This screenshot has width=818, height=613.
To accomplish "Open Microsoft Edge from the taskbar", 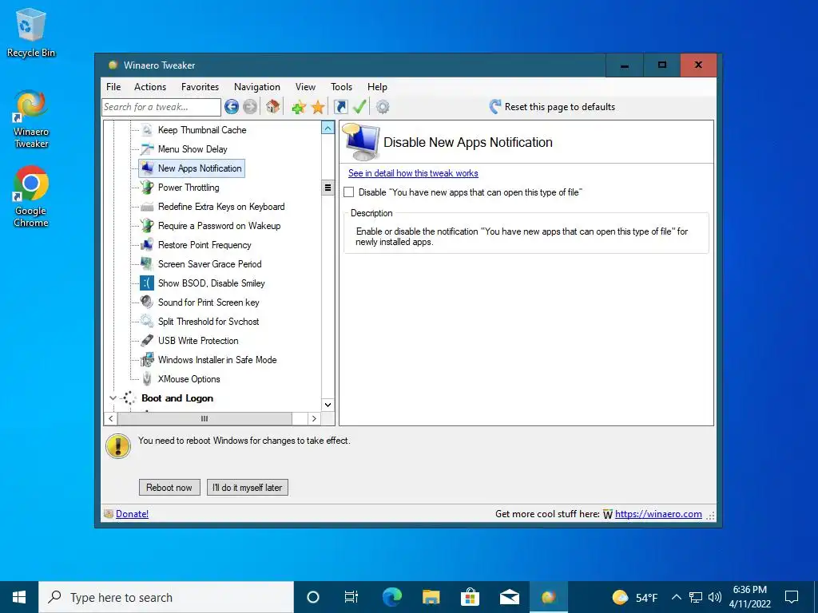I will tap(392, 597).
